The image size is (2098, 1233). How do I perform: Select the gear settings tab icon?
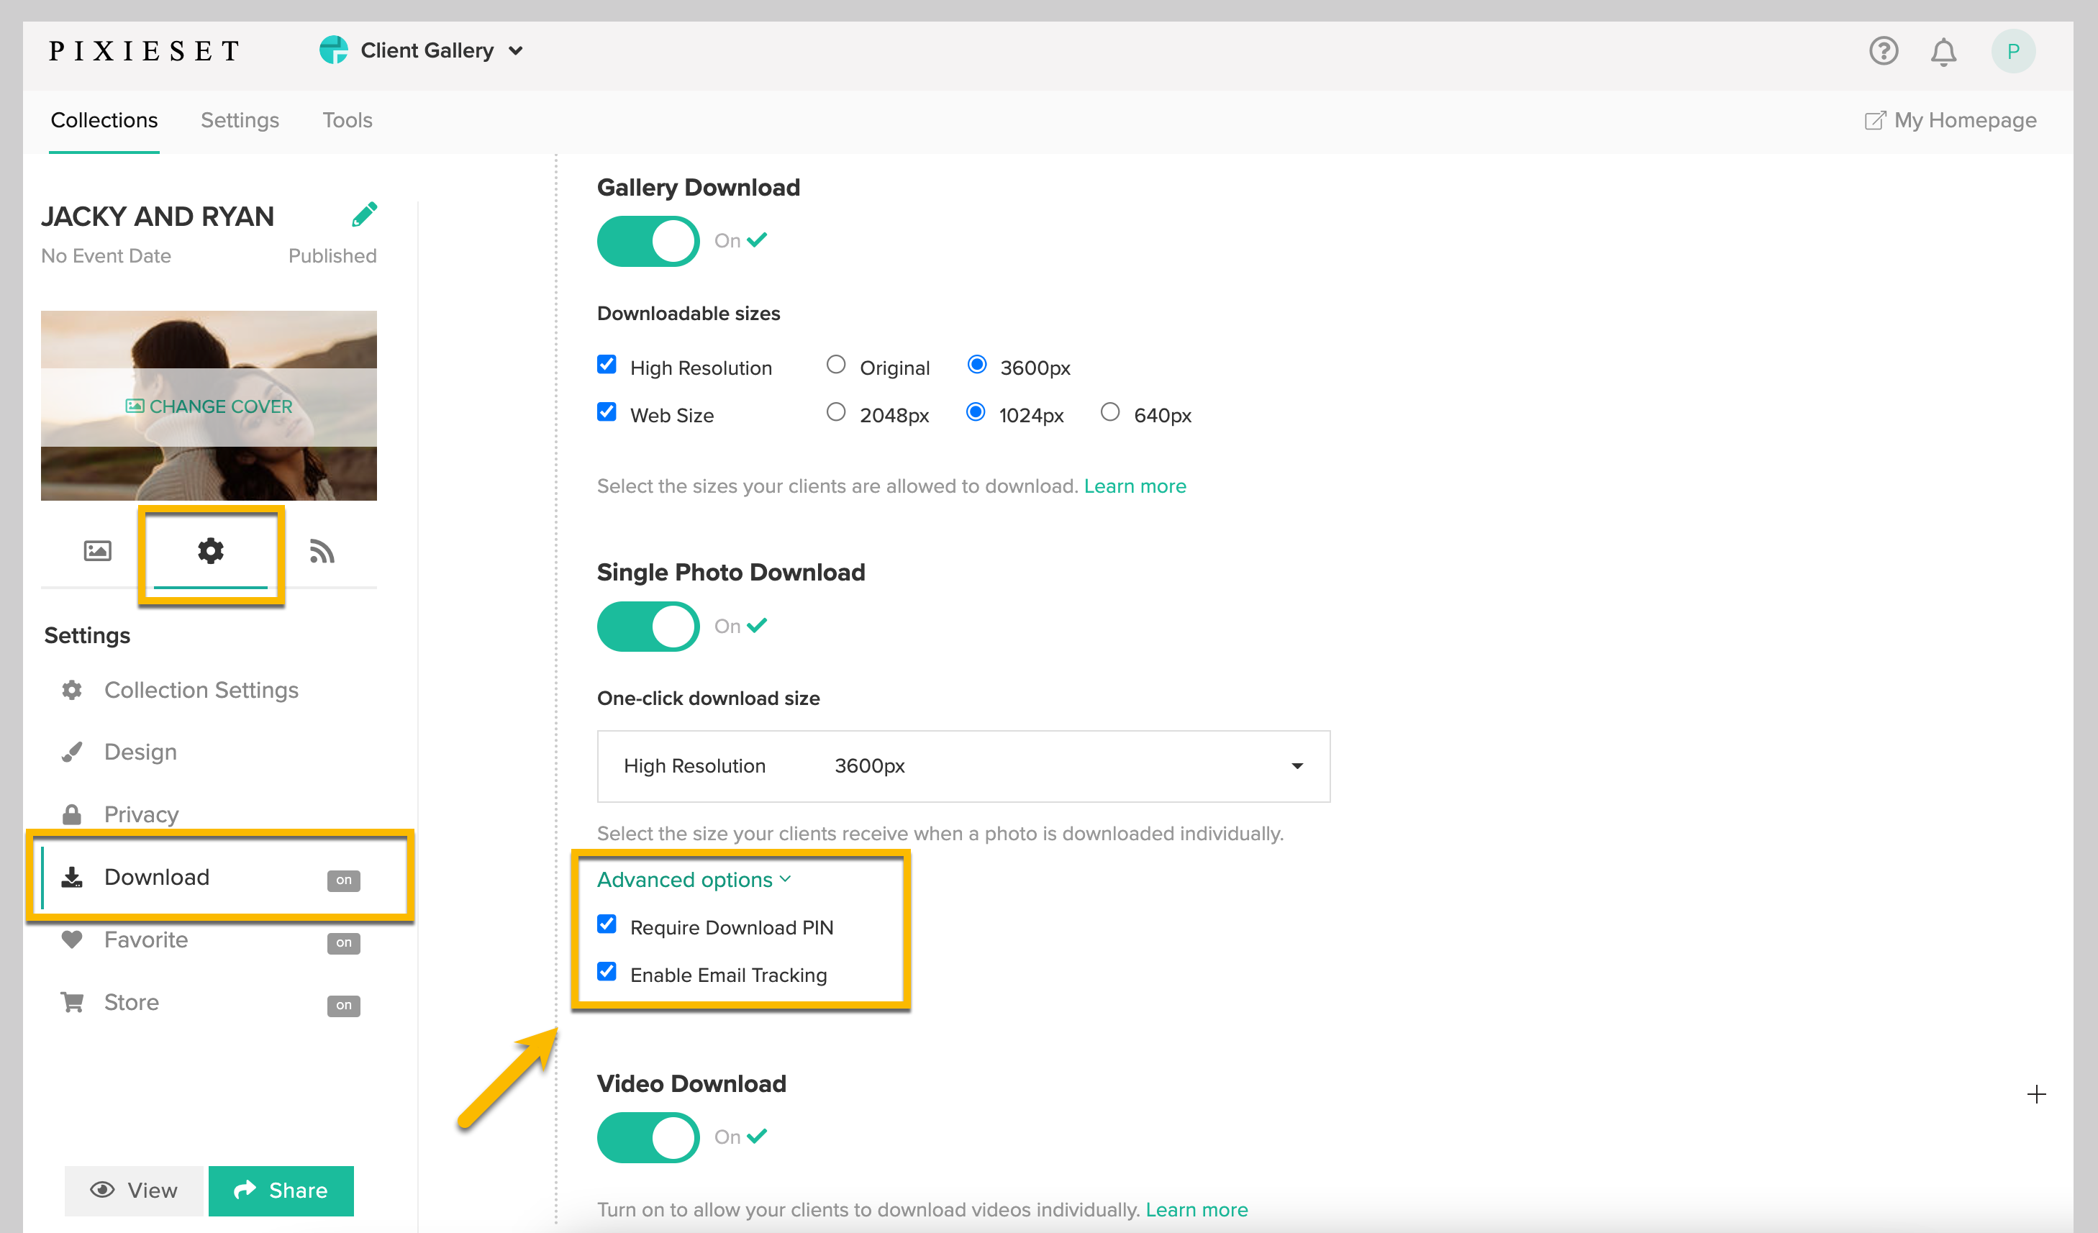[x=211, y=550]
